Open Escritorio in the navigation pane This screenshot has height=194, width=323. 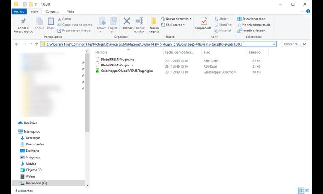click(x=30, y=151)
